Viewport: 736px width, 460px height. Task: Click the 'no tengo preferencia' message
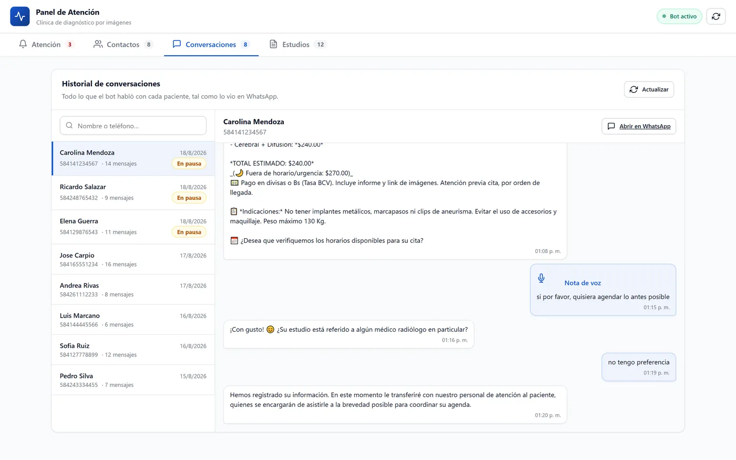[639, 367]
